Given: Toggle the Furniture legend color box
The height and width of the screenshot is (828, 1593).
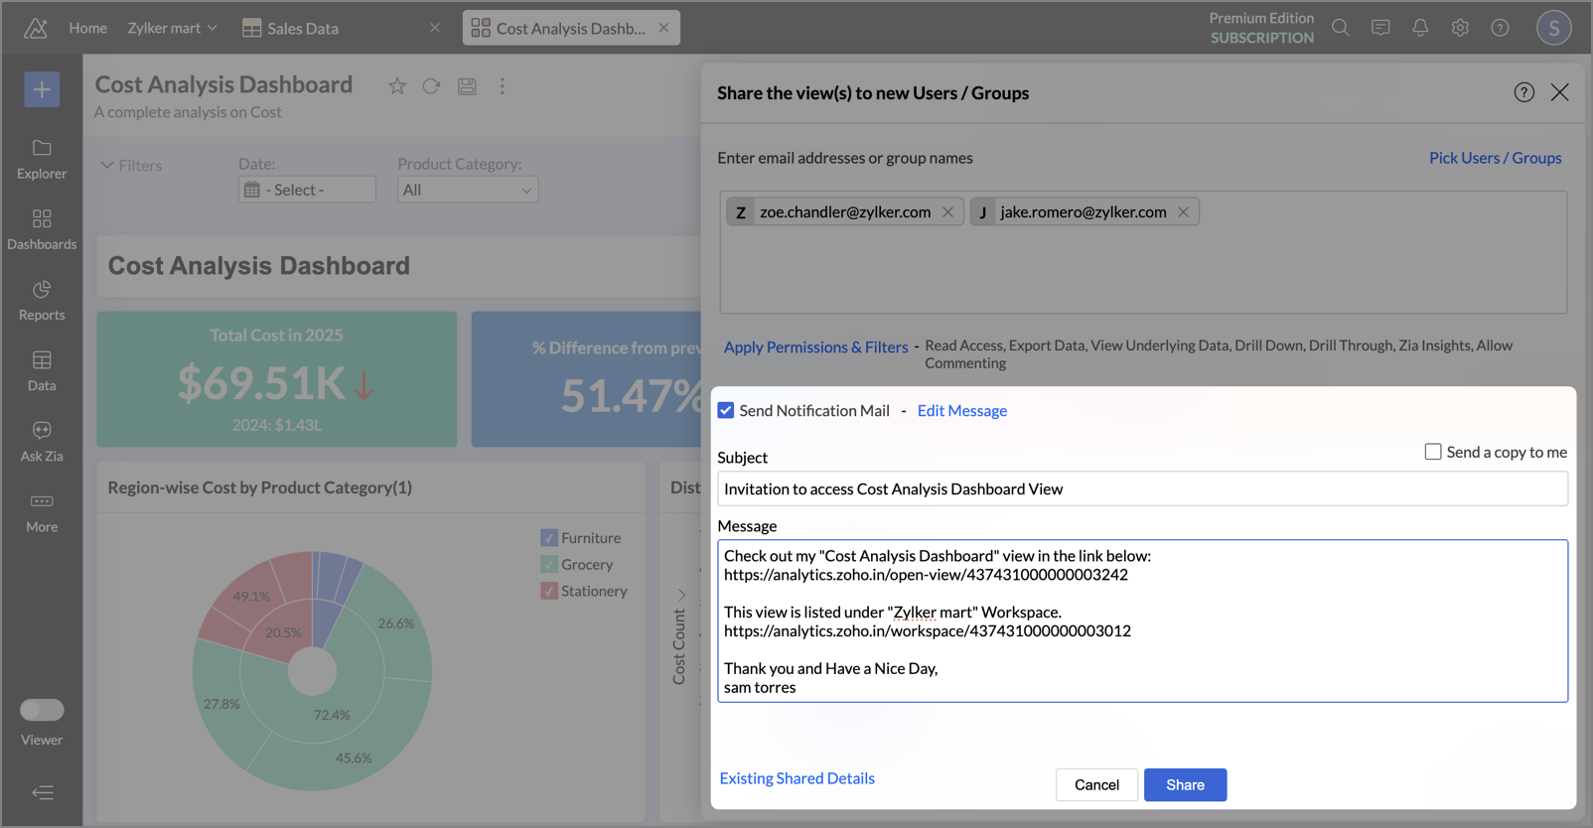Looking at the screenshot, I should click(x=549, y=538).
